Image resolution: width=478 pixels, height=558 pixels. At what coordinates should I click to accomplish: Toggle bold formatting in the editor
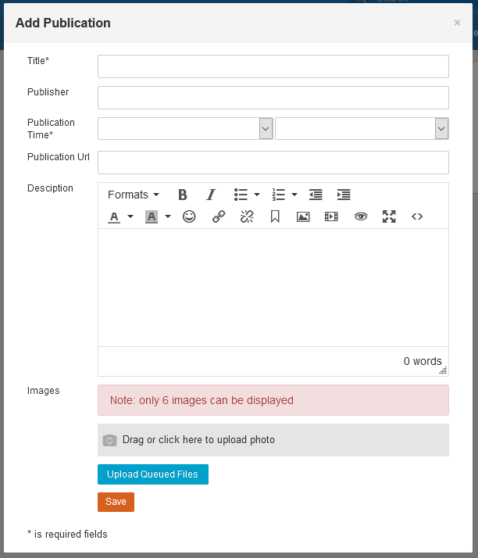(183, 195)
